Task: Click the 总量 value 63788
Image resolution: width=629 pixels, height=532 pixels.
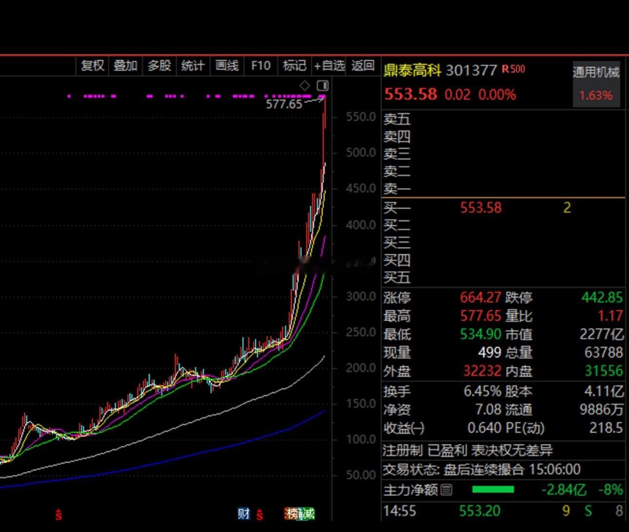Action: (x=604, y=352)
